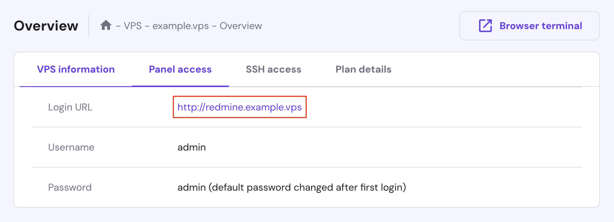Select the Panel access tab
Image resolution: width=614 pixels, height=222 pixels.
[x=180, y=69]
